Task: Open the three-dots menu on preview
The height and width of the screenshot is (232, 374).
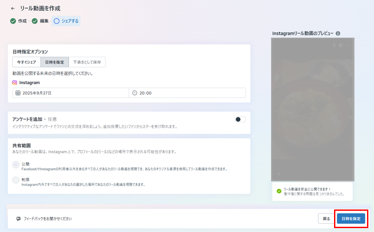Action: click(348, 45)
